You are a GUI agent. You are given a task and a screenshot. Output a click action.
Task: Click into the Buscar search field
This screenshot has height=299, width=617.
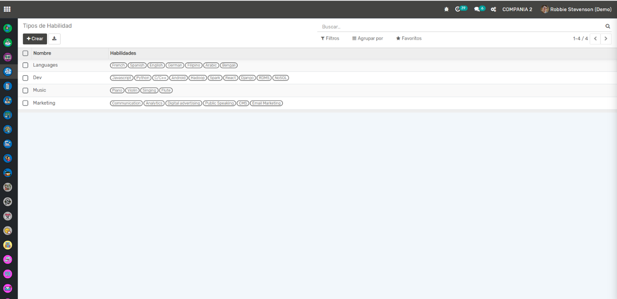point(459,27)
